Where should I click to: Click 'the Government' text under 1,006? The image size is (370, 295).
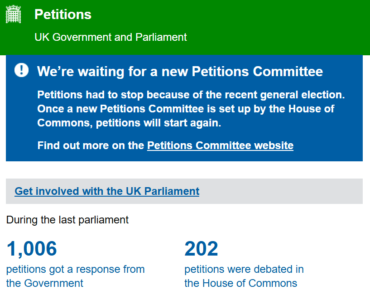coord(45,283)
